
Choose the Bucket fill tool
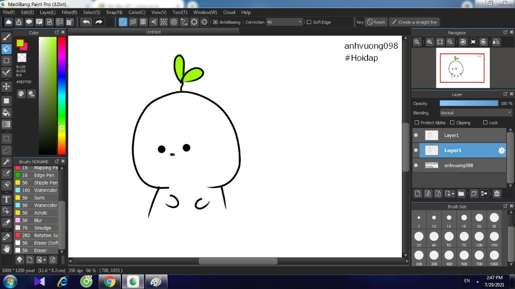6,113
